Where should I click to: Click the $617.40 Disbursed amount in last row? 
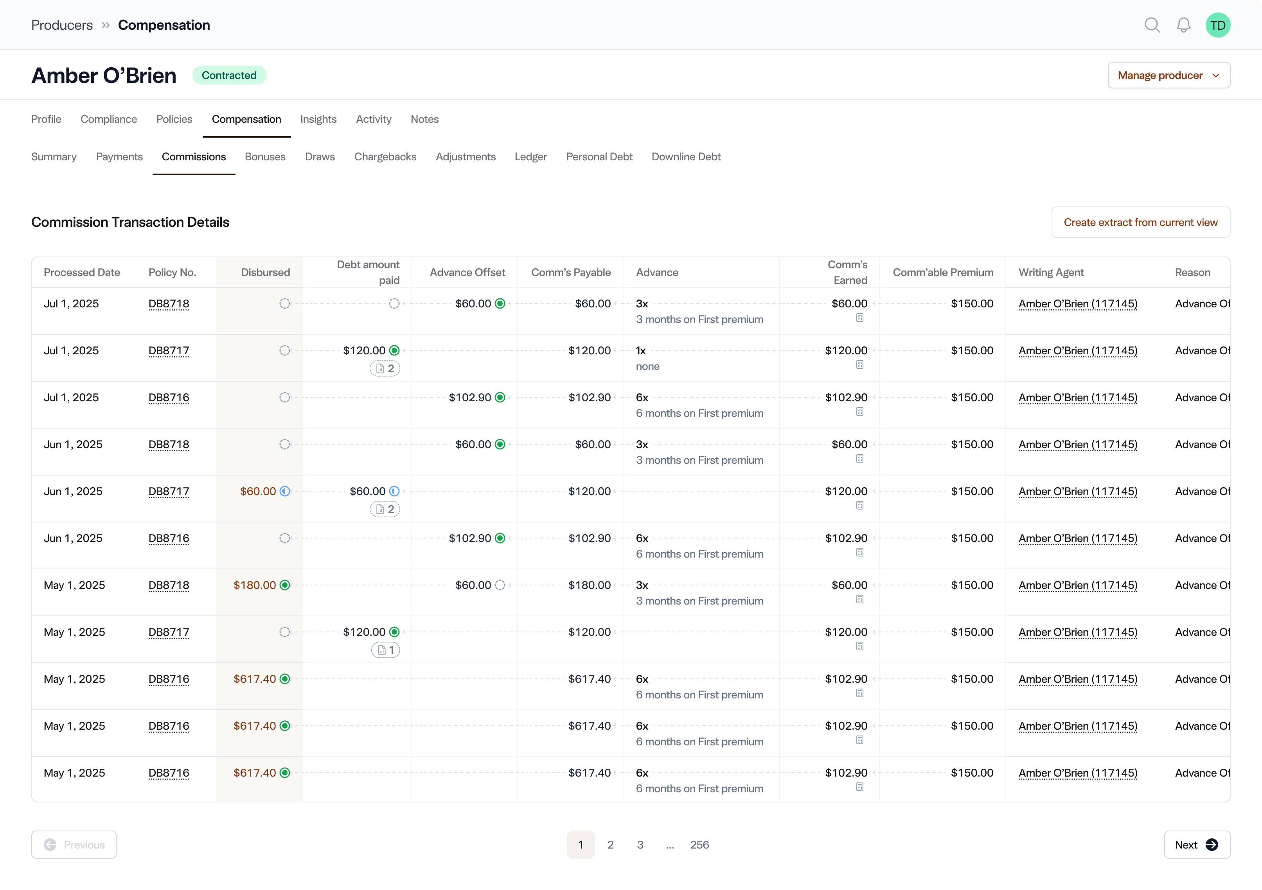255,773
